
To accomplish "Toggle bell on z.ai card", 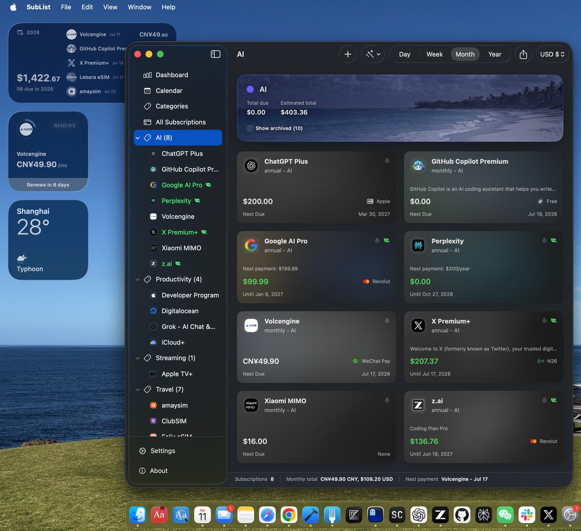I will click(544, 400).
